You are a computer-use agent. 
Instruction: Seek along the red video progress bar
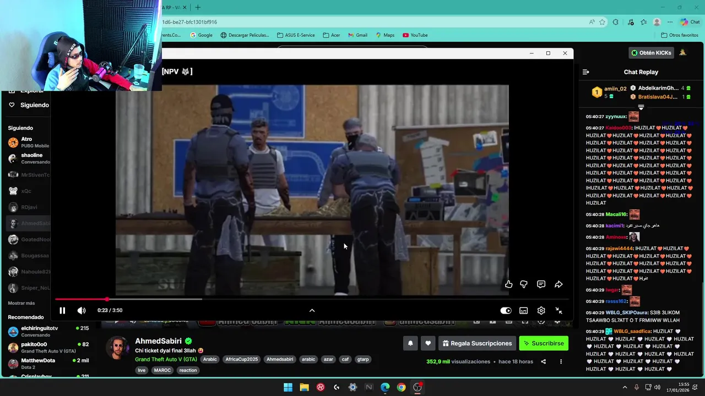(x=312, y=299)
